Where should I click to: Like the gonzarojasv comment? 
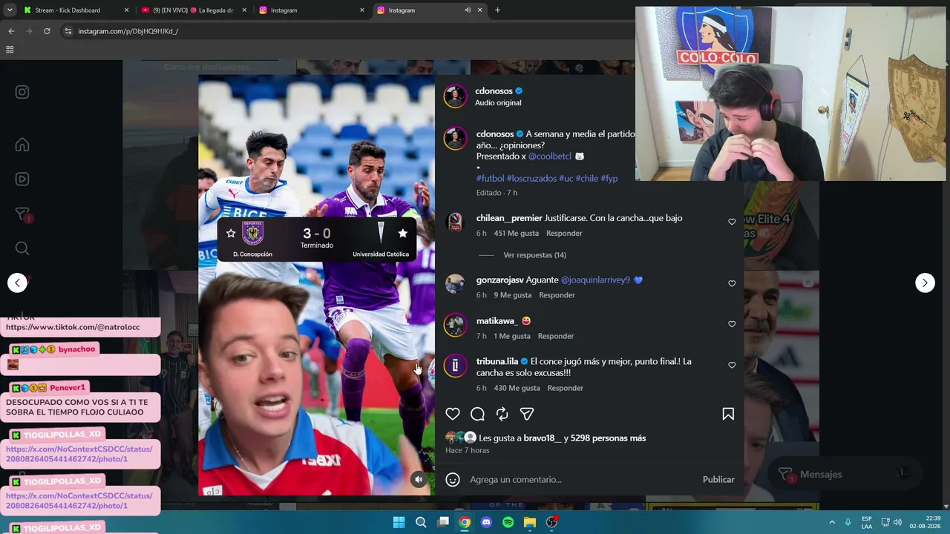[732, 283]
